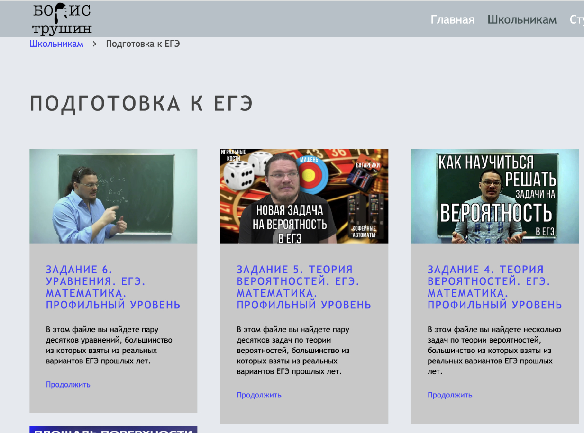The image size is (584, 433).
Task: Click the Задание 4 card description text
Action: (494, 351)
